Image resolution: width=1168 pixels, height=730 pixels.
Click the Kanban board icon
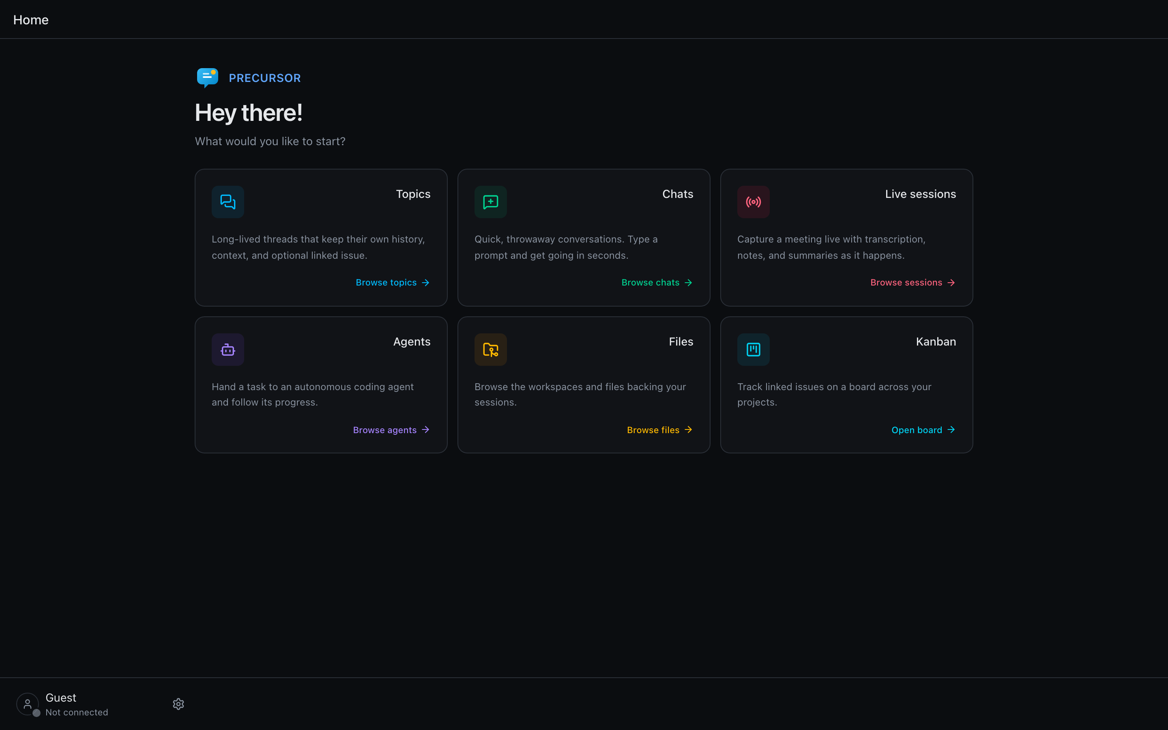point(754,350)
